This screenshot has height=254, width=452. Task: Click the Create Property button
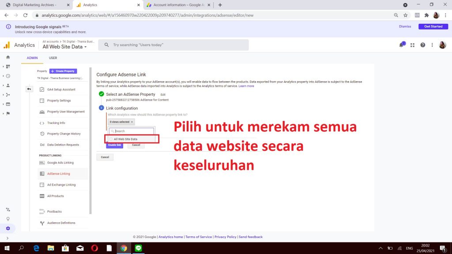tap(63, 71)
